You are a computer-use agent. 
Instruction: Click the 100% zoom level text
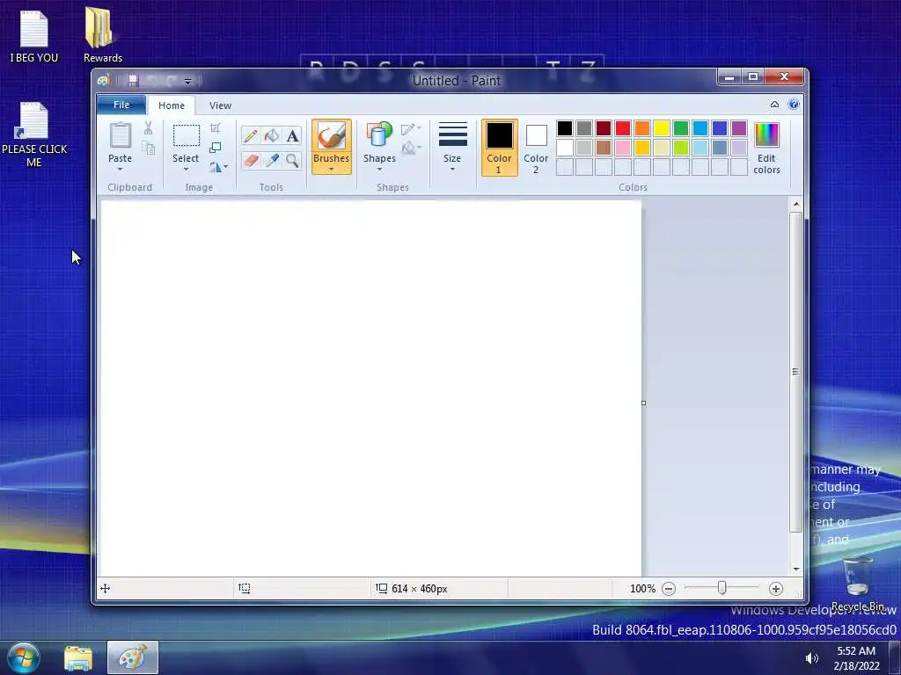click(642, 588)
